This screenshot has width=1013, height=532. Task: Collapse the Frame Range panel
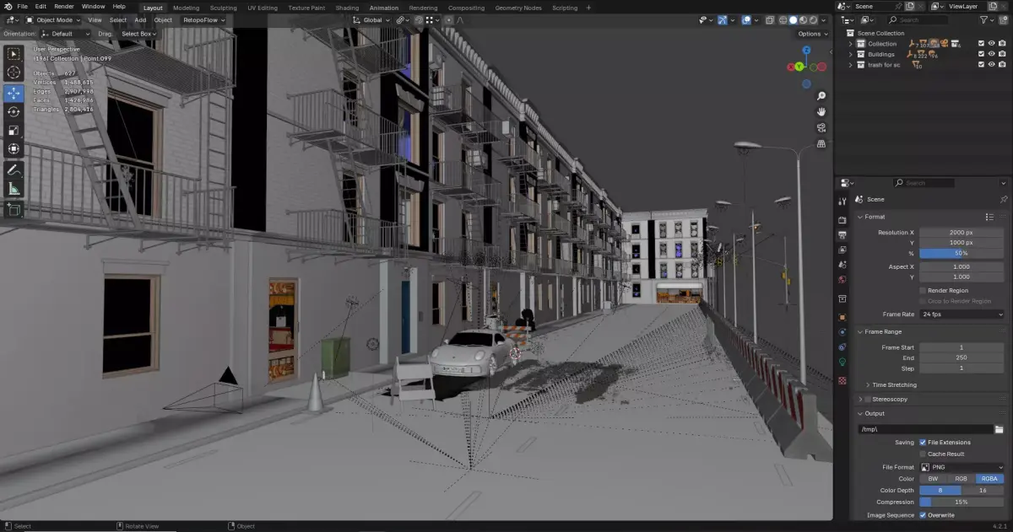[x=860, y=331]
